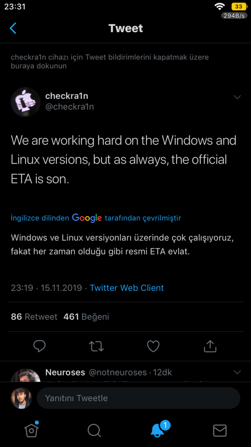Viewport: 251px width, 447px height.
Task: Tap Neuroses' profile picture
Action: [25, 375]
